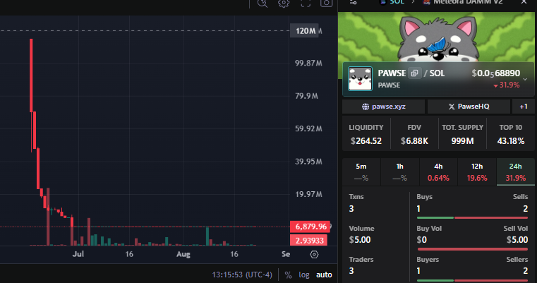This screenshot has width=537, height=283.
Task: Click the Aug label on the time axis
Action: [x=183, y=254]
